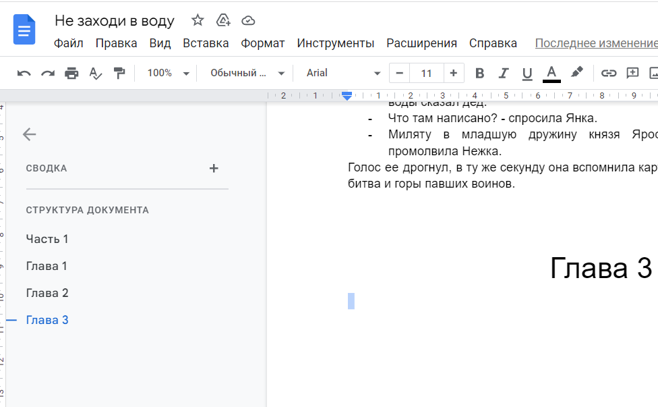Toggle underline text formatting
Screen dimensions: 658x407
(527, 73)
